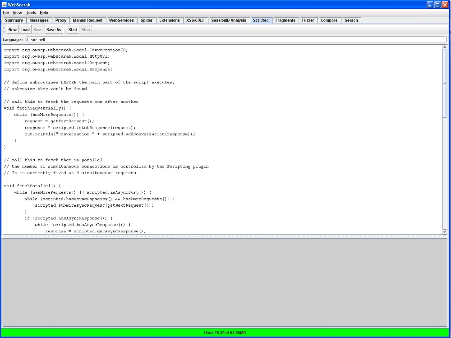Screen dimensions: 451x338
Task: Click the New script button
Action: [x=13, y=30]
